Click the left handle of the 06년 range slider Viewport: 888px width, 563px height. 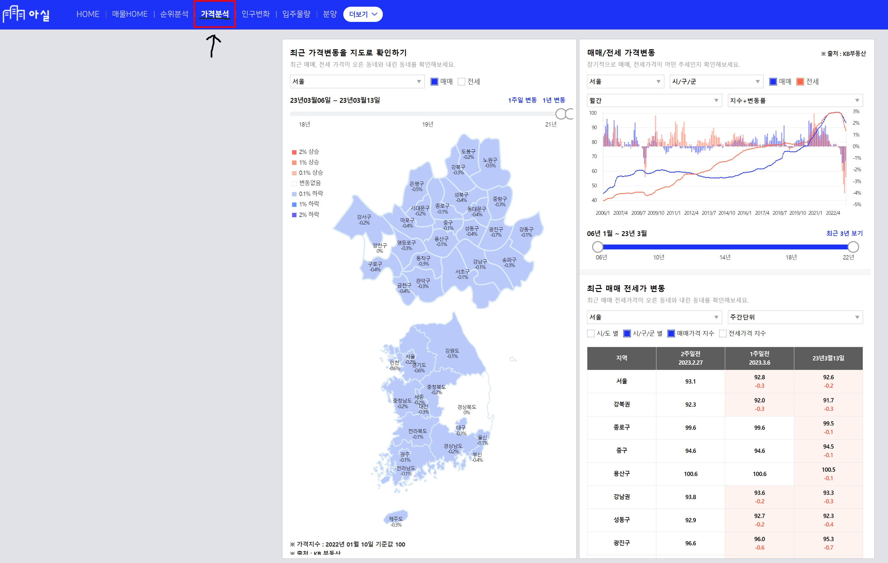point(597,247)
